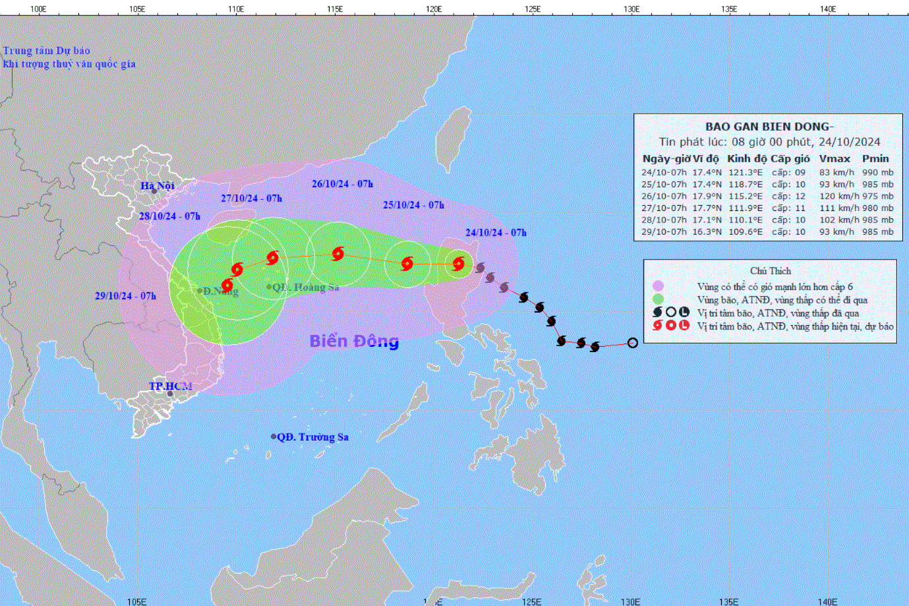Image resolution: width=909 pixels, height=606 pixels.
Task: Click the 135E longitude label on the bottom axis
Action: (728, 601)
